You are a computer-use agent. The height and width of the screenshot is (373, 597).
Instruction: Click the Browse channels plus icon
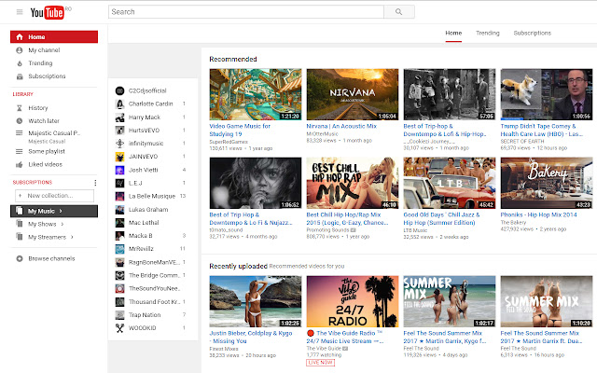pos(20,259)
